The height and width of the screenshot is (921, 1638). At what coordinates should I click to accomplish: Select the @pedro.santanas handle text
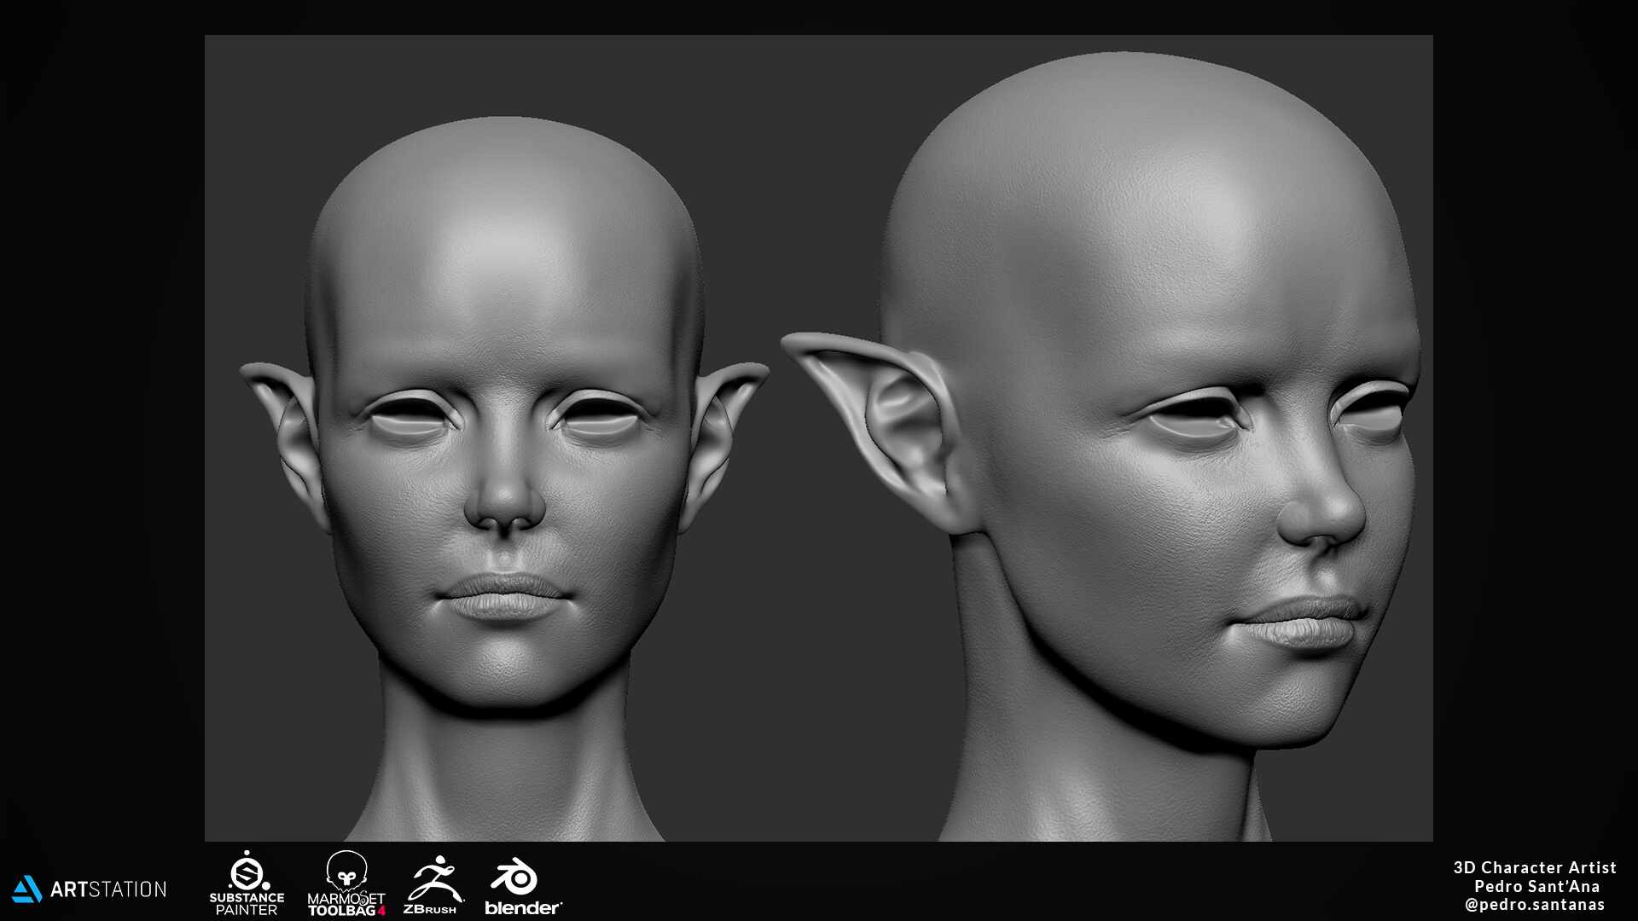[1535, 905]
